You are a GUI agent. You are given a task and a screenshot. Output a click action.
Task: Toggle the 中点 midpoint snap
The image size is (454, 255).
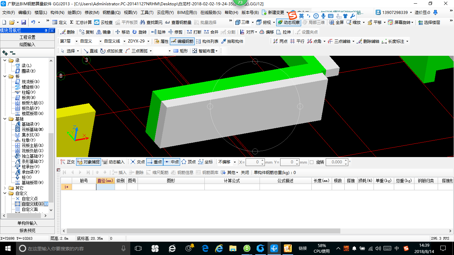[x=171, y=162]
